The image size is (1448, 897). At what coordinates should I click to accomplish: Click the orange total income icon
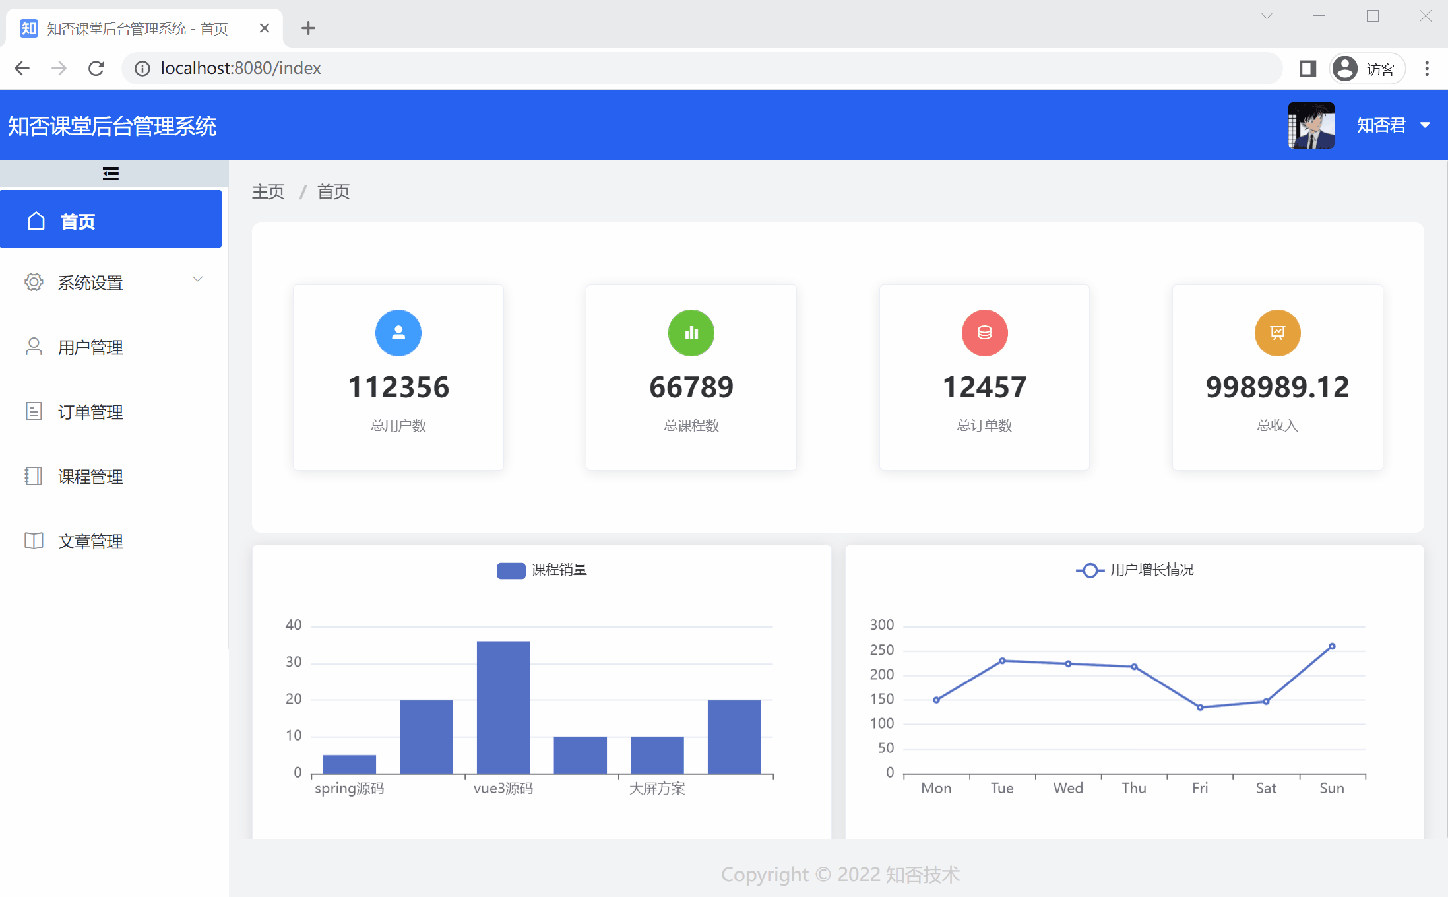[x=1277, y=333]
